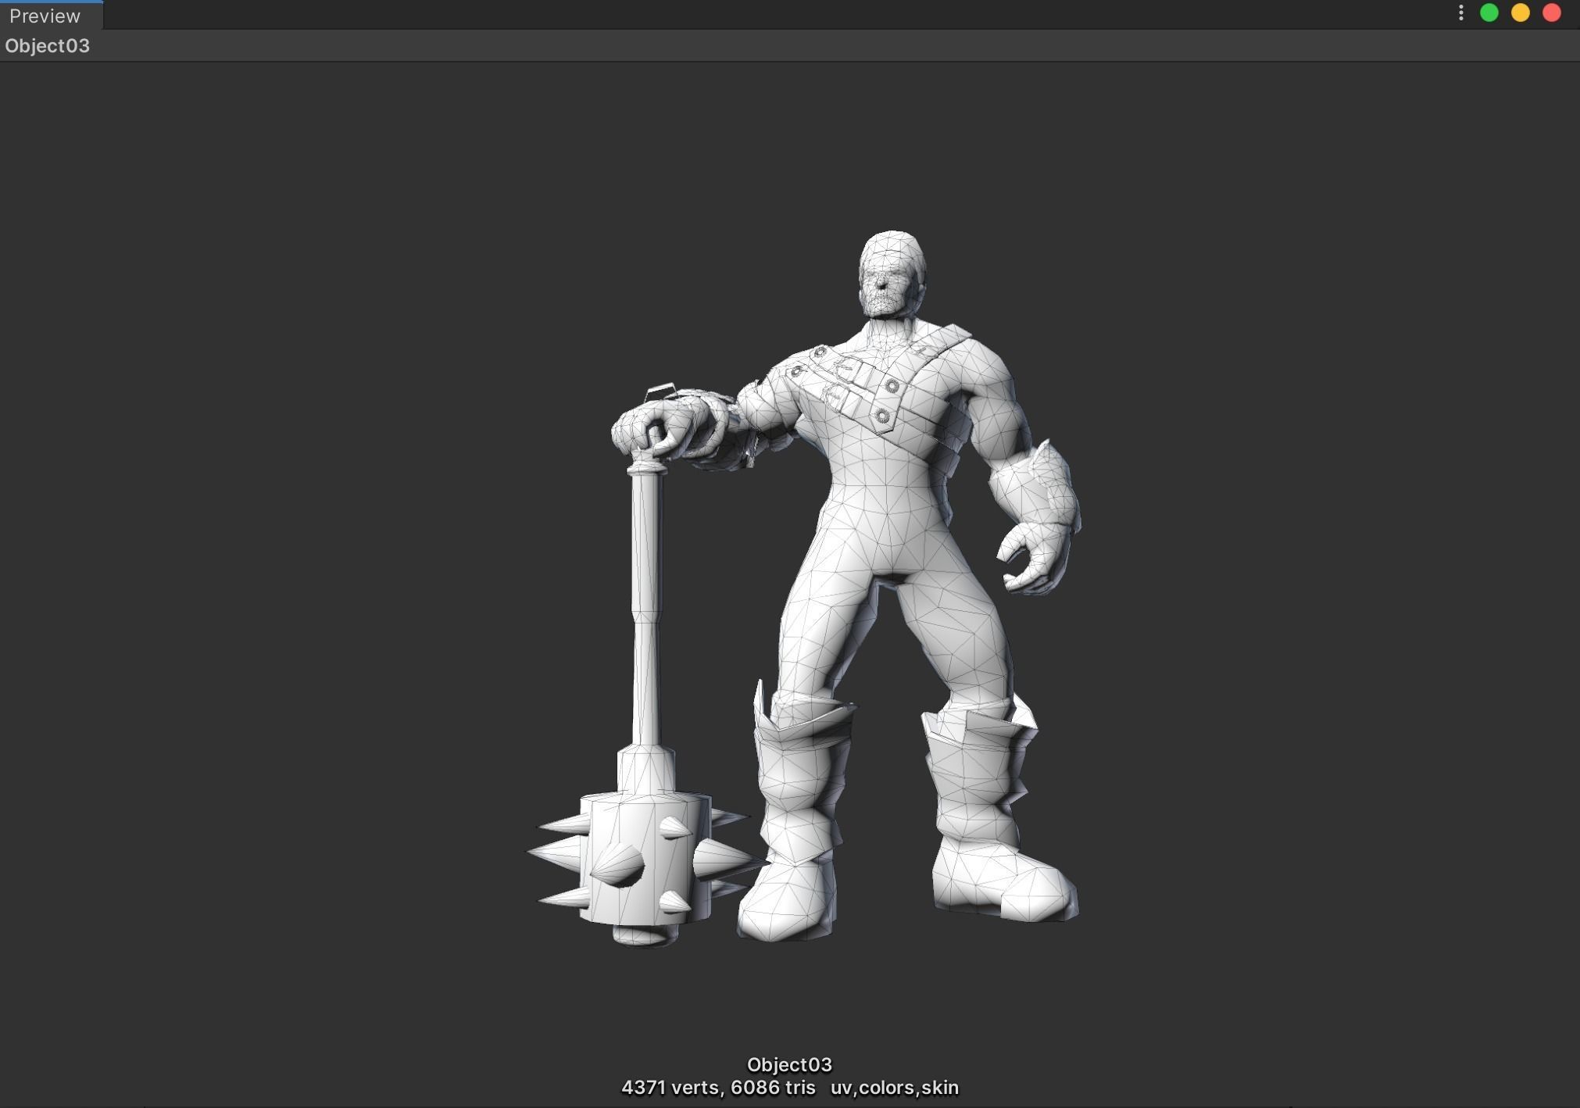This screenshot has width=1580, height=1108.
Task: Close the preview window with red button
Action: (1552, 13)
